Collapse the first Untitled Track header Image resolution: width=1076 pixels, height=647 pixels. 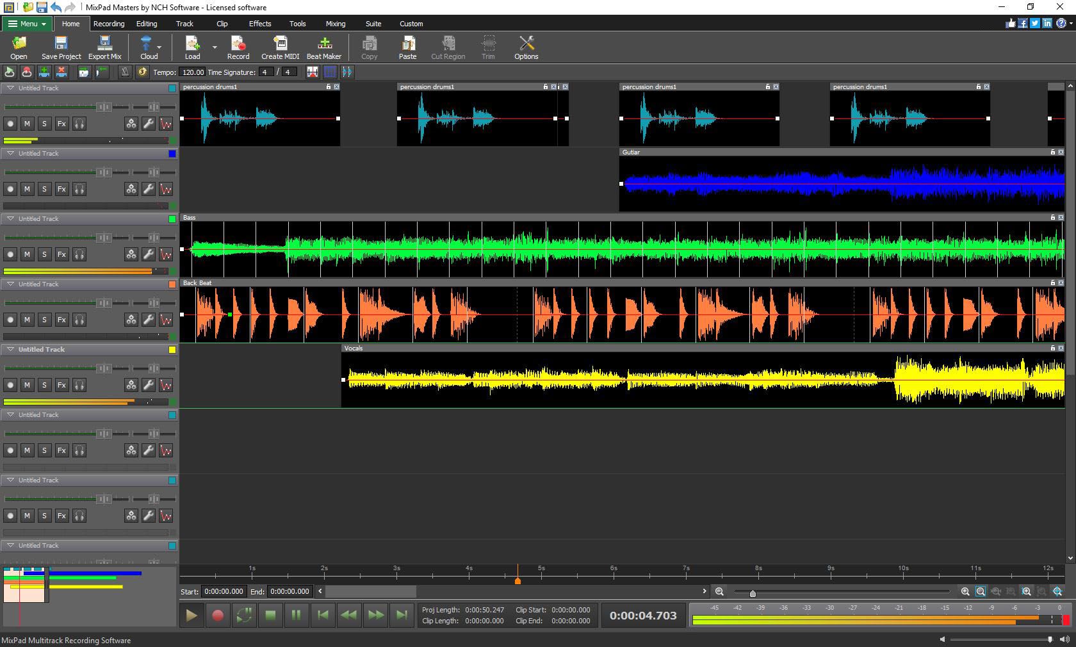(10, 88)
